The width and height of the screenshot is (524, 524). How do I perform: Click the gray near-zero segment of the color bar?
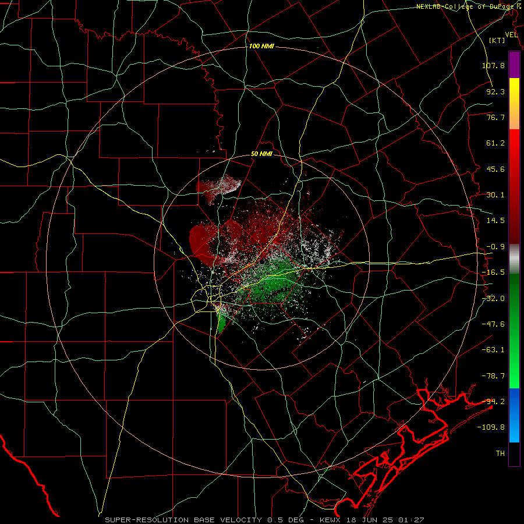(514, 259)
